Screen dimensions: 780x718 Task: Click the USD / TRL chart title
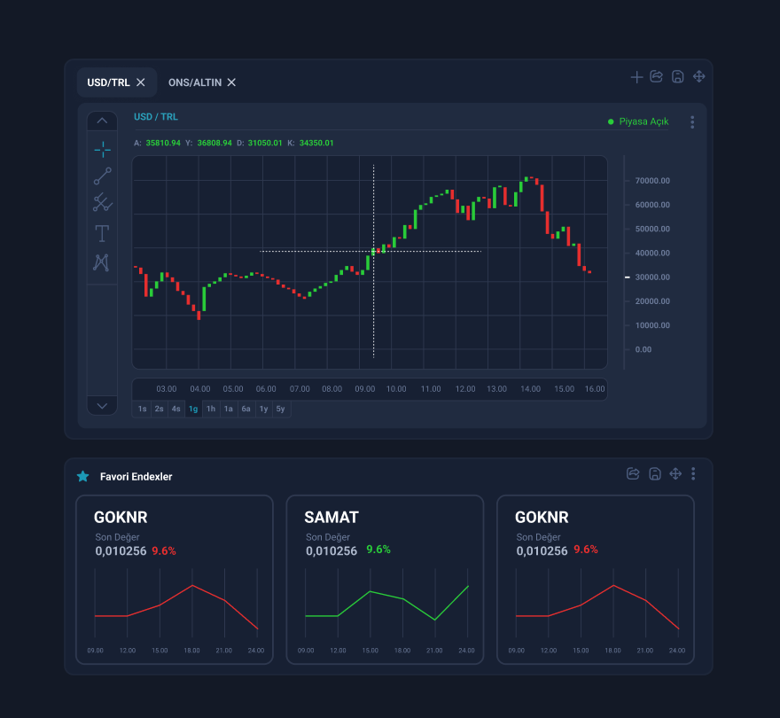coord(156,117)
